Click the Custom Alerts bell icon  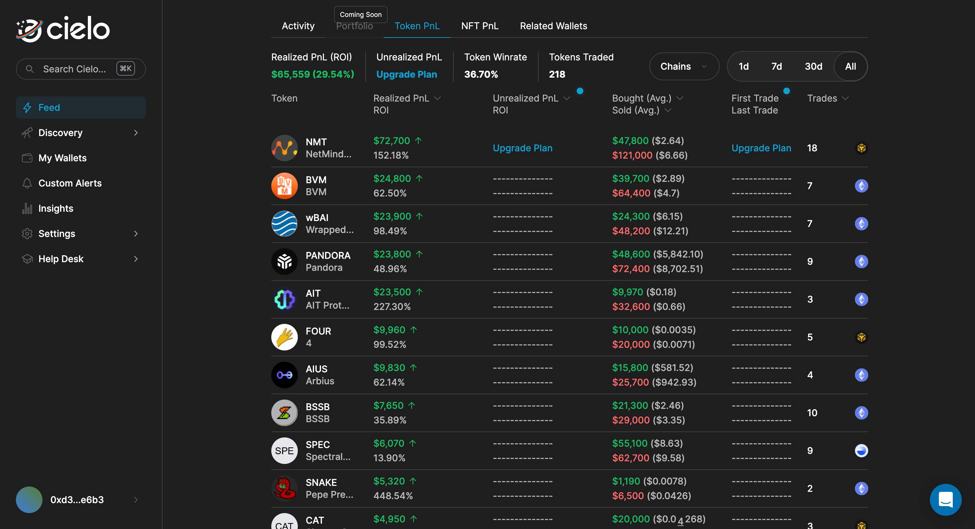click(x=27, y=183)
